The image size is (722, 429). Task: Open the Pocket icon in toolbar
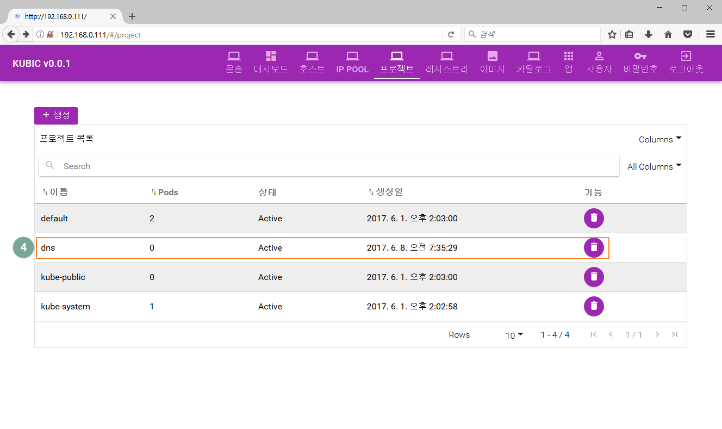(688, 34)
